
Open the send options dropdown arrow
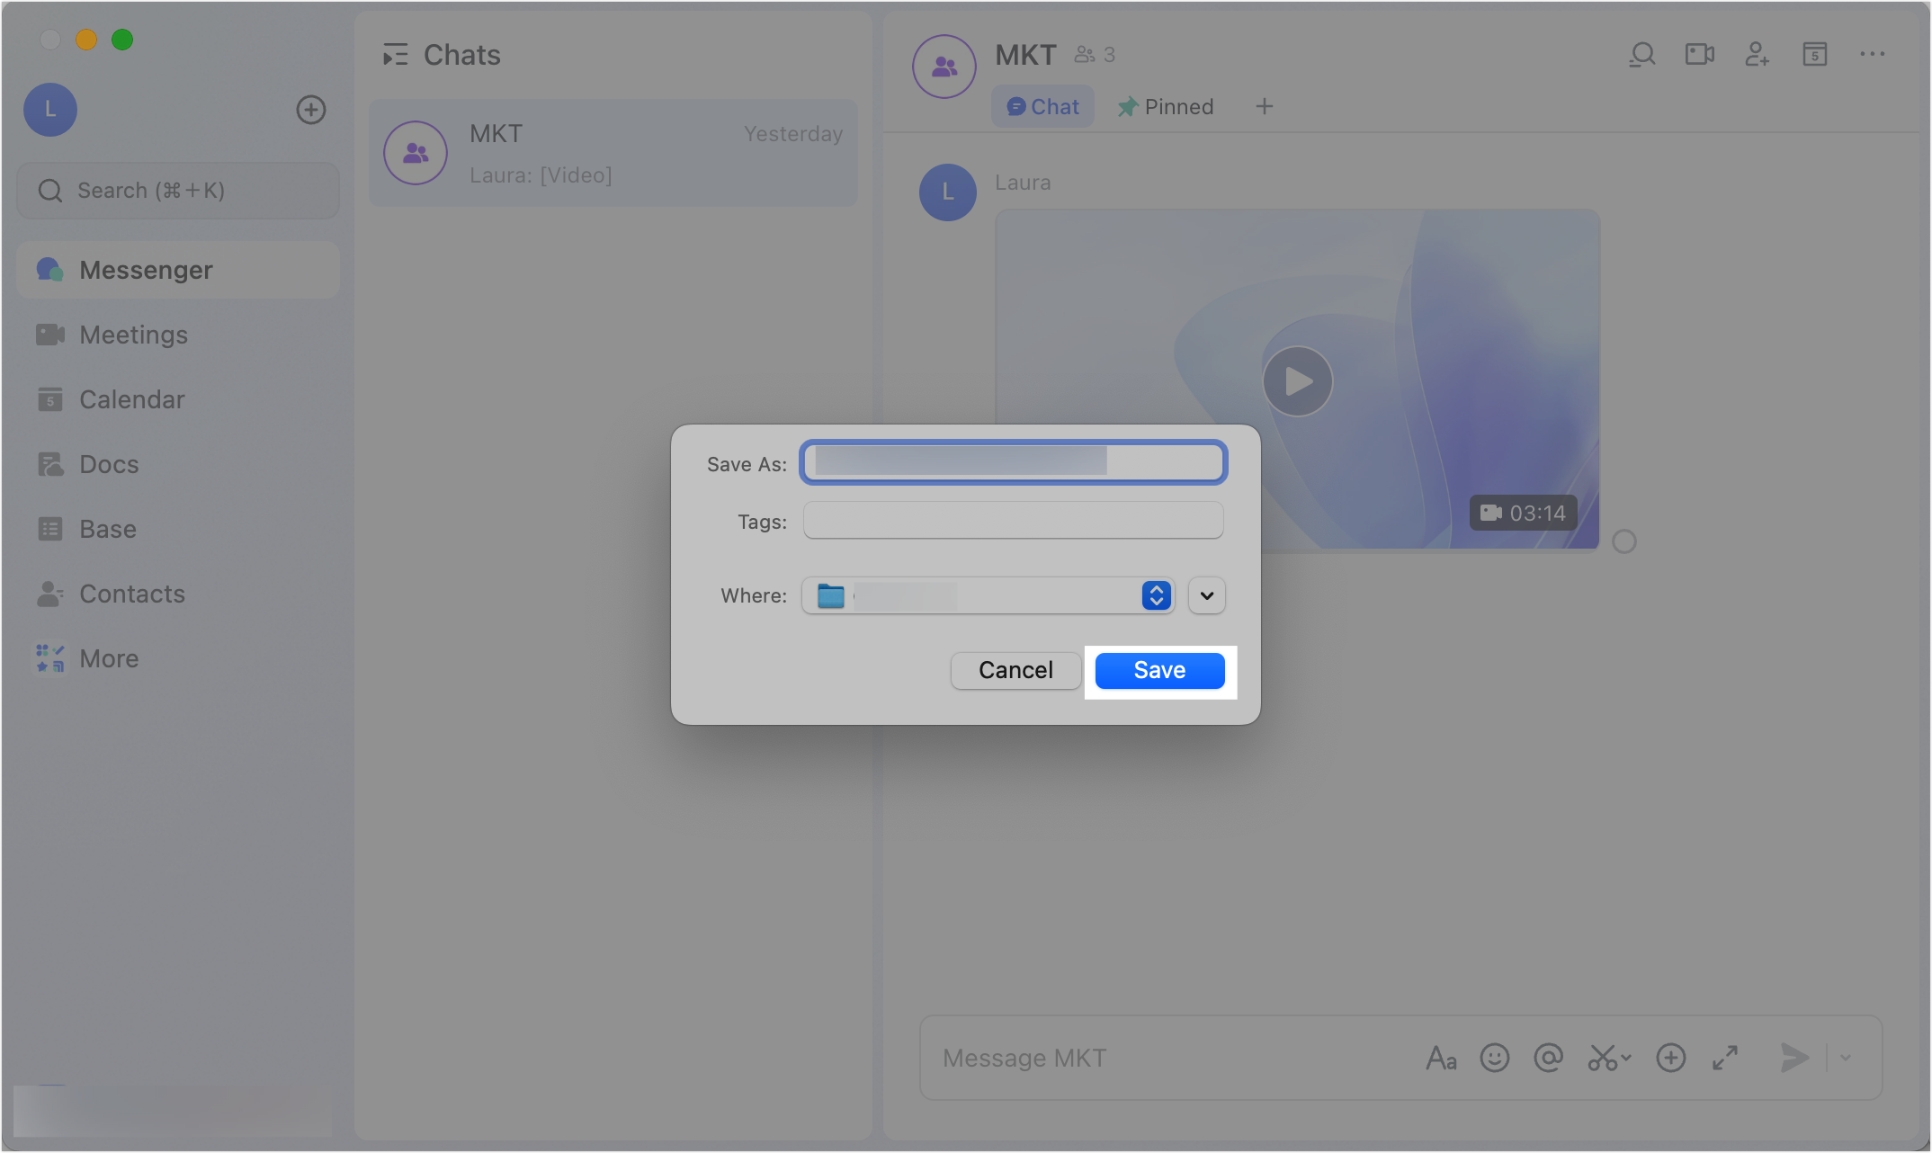click(x=1846, y=1058)
